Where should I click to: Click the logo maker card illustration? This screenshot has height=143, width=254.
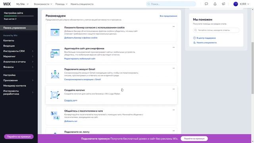[55, 95]
